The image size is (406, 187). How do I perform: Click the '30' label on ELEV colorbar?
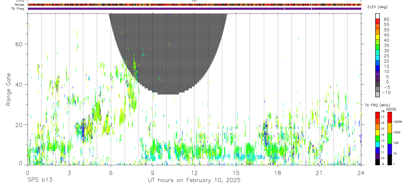tap(386, 51)
